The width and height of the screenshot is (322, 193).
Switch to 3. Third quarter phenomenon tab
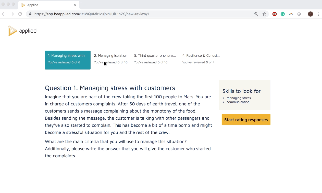click(155, 59)
